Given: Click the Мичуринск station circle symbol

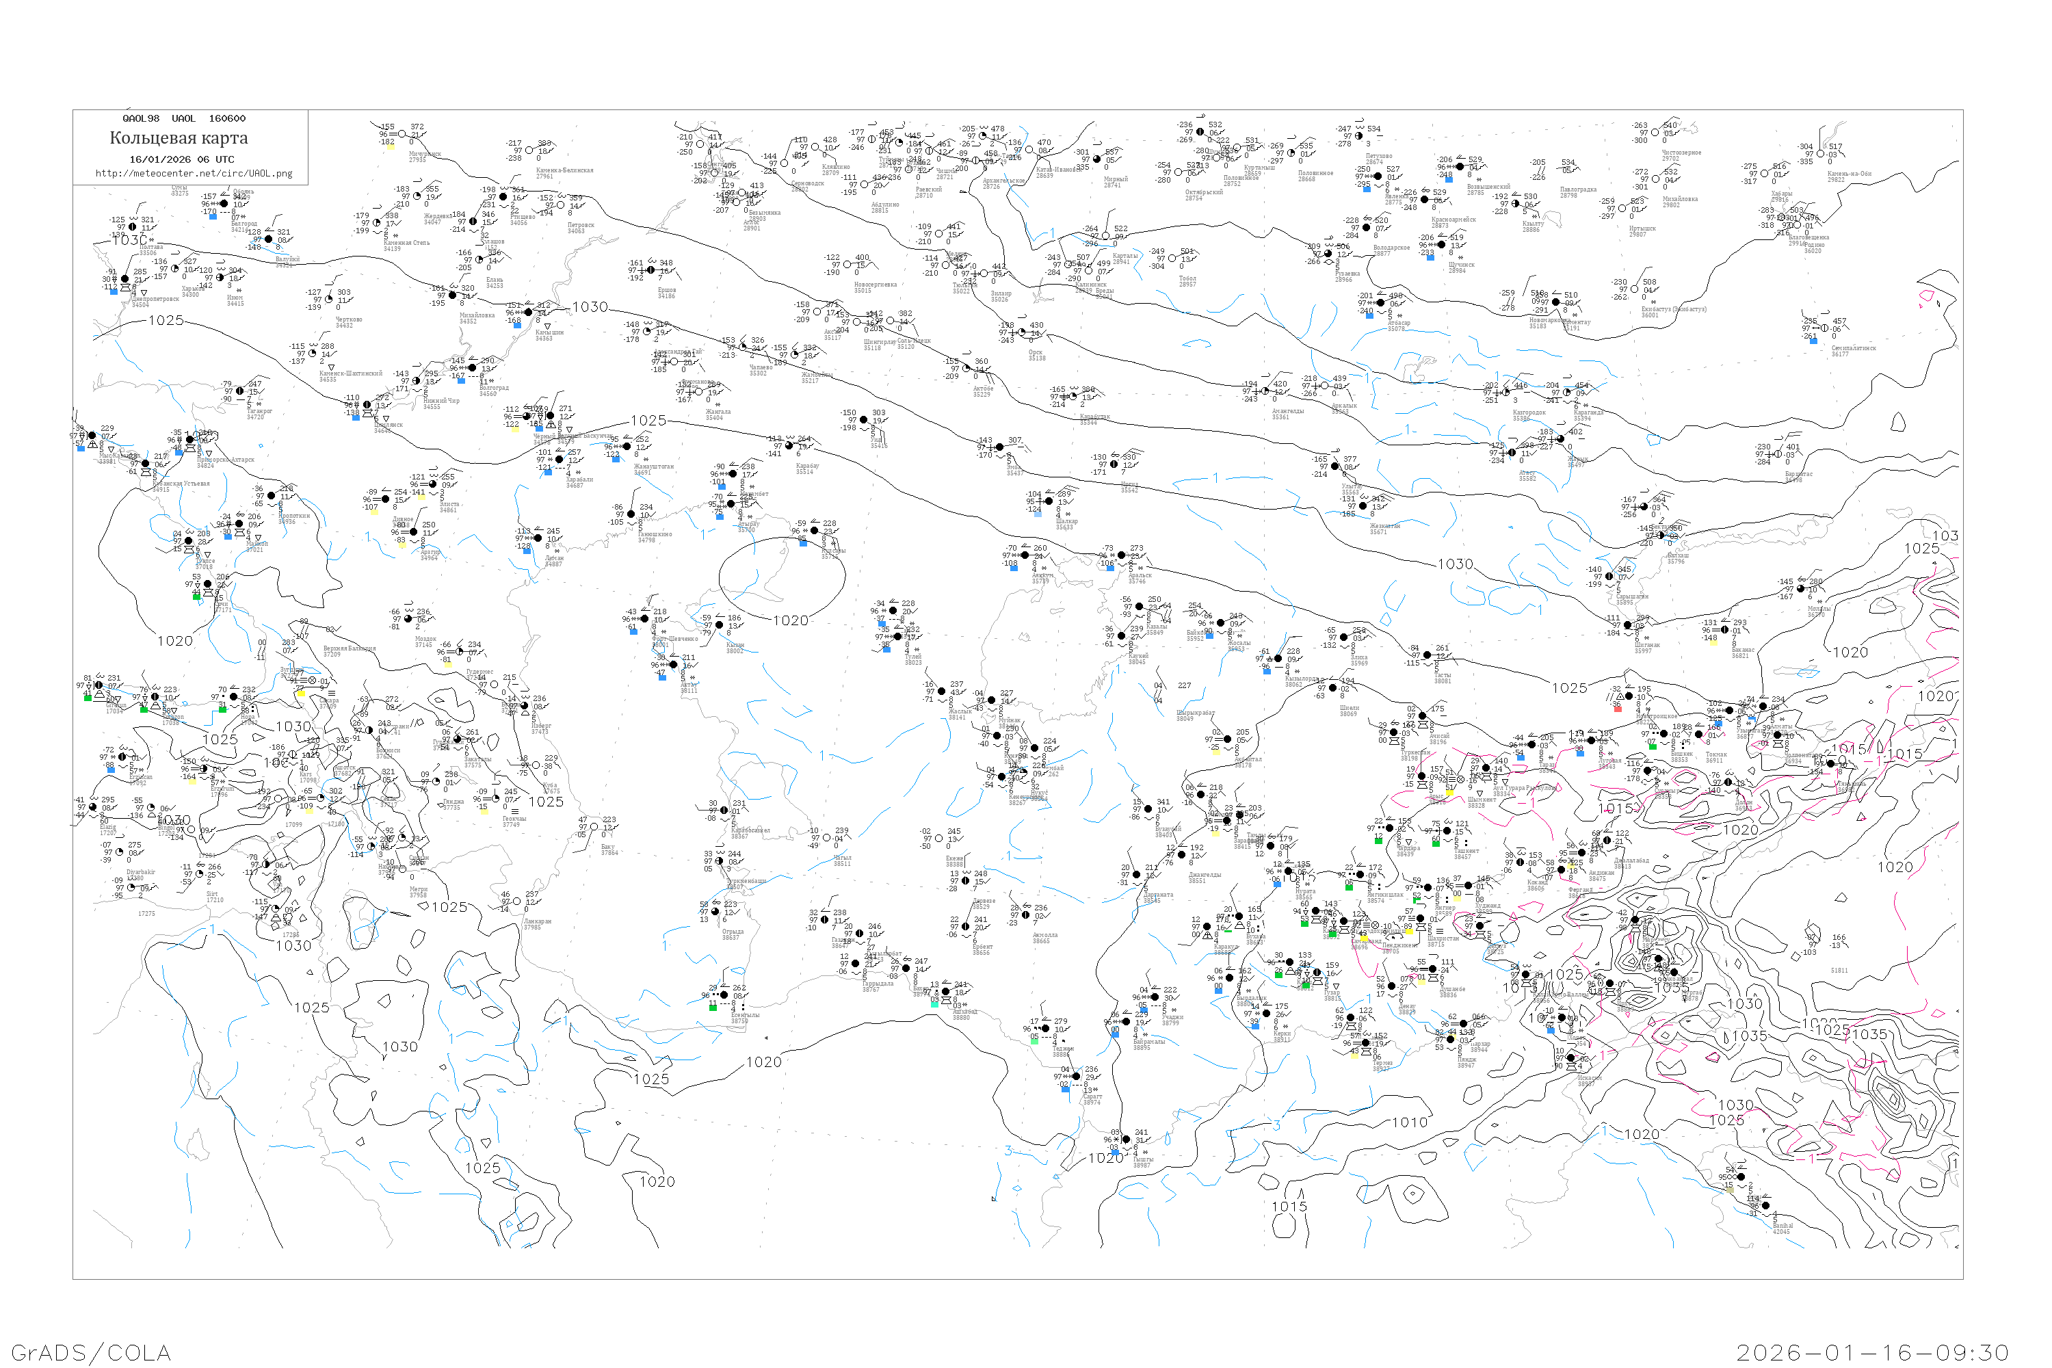Looking at the screenshot, I should (402, 134).
